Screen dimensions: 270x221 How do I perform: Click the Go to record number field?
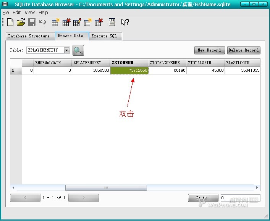point(240,198)
